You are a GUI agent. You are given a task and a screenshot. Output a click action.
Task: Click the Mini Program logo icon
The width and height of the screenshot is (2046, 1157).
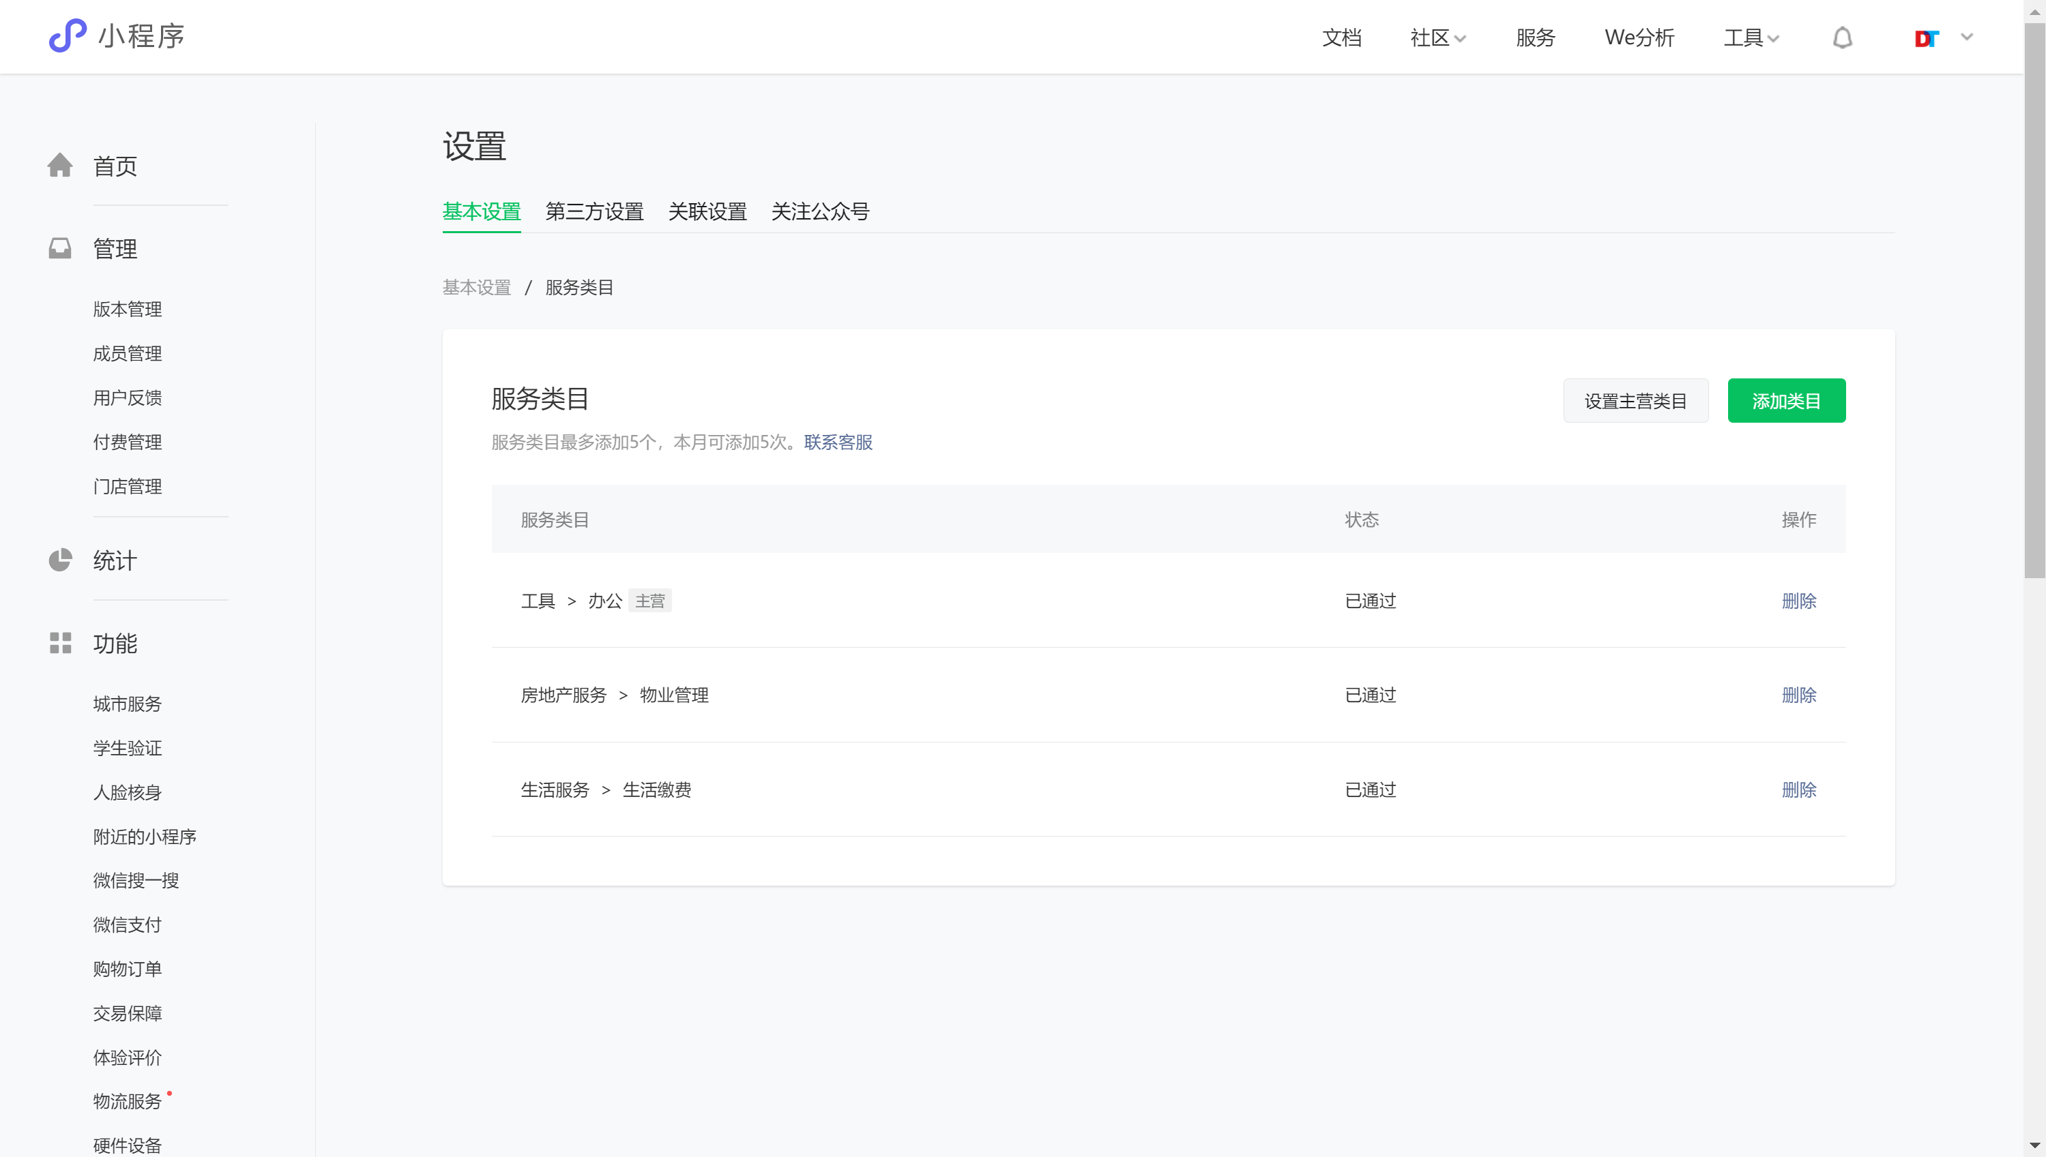(68, 35)
